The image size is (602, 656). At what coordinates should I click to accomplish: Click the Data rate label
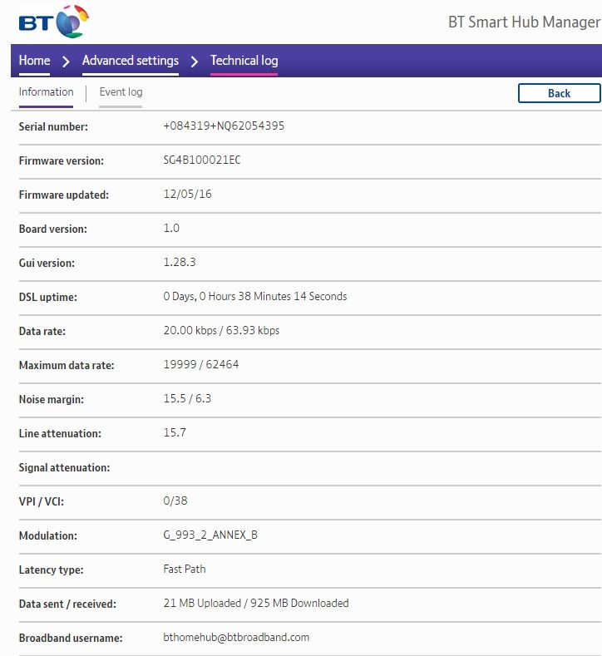[42, 332]
